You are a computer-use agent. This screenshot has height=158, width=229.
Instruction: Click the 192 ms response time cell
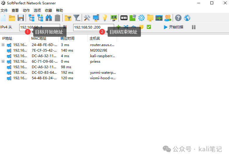67,73
